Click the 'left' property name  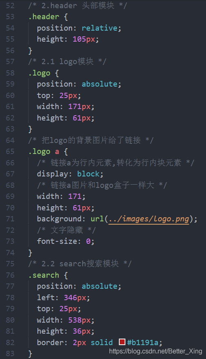(46, 297)
